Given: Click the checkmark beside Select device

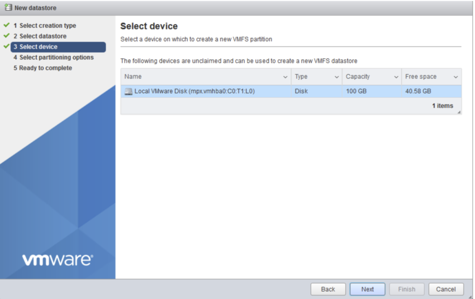Looking at the screenshot, I should coord(5,47).
